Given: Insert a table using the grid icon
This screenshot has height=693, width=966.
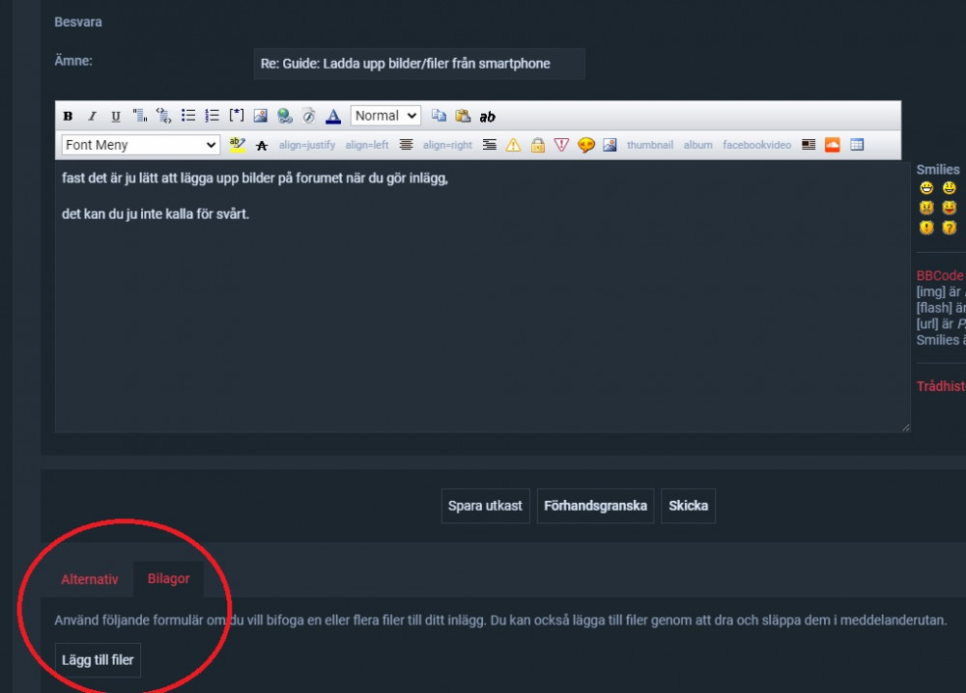Looking at the screenshot, I should (x=857, y=145).
